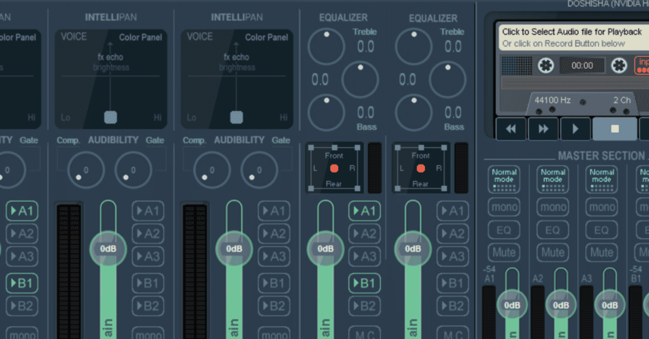This screenshot has height=339, width=649.
Task: Click Comp. knob on first fully visible INTELLIPAN strip
Action: 86,170
